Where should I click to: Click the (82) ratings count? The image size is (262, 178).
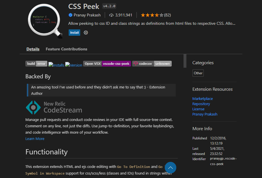pyautogui.click(x=167, y=15)
